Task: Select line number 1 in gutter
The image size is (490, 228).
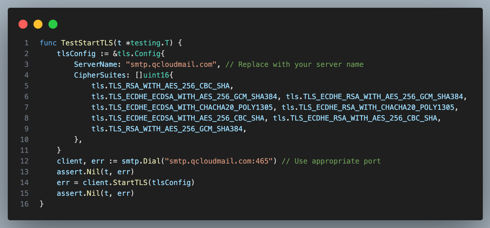Action: click(x=27, y=43)
